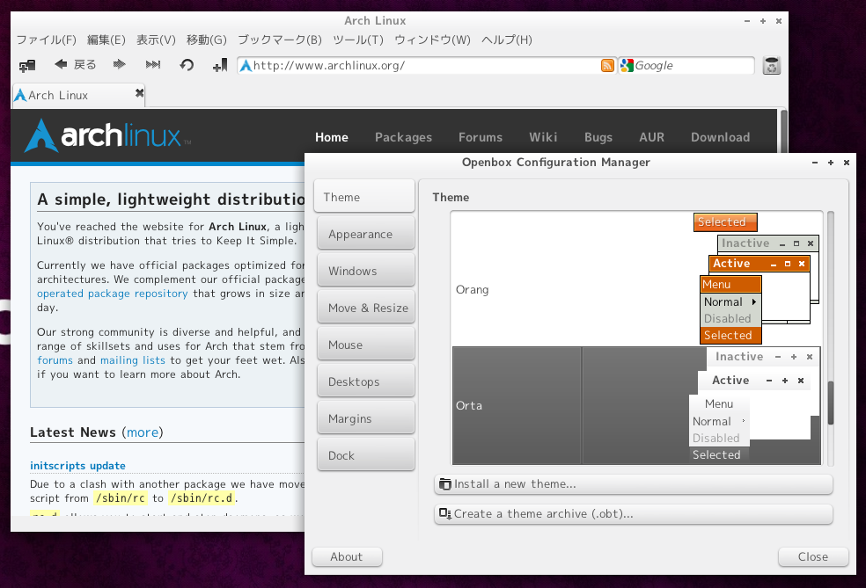Open the 'initscripts update' news link

(x=77, y=466)
